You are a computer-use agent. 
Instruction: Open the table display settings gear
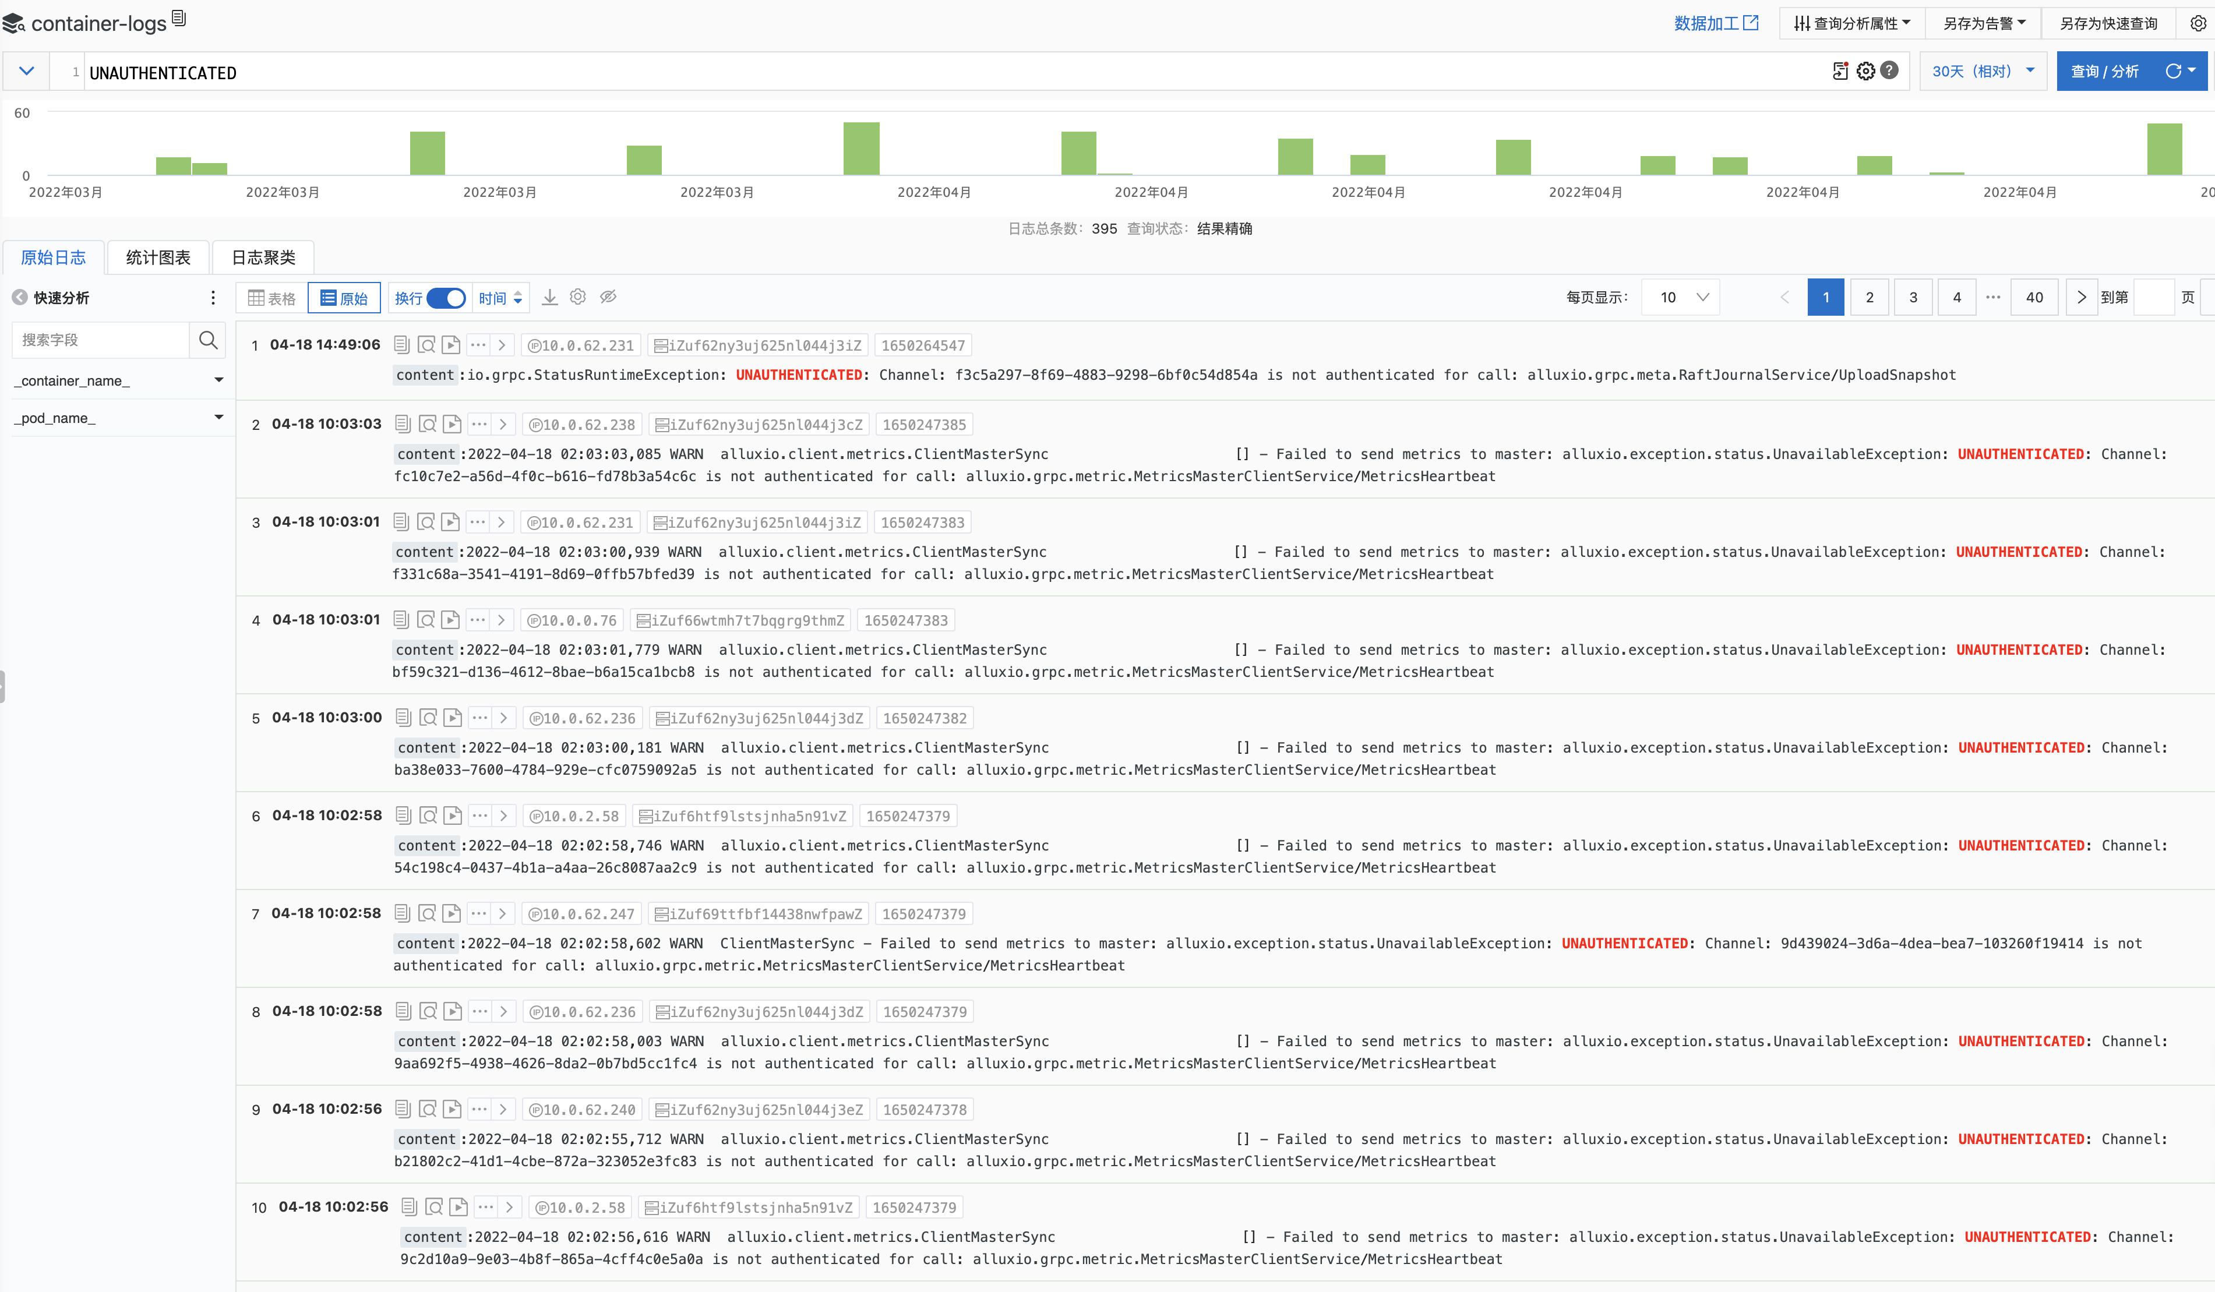pyautogui.click(x=577, y=296)
